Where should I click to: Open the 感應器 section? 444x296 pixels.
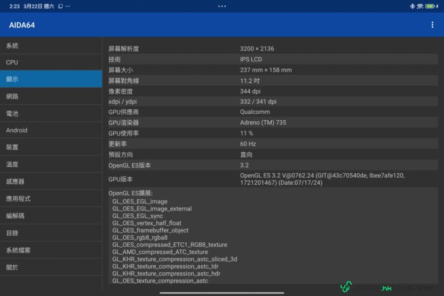tap(51, 182)
